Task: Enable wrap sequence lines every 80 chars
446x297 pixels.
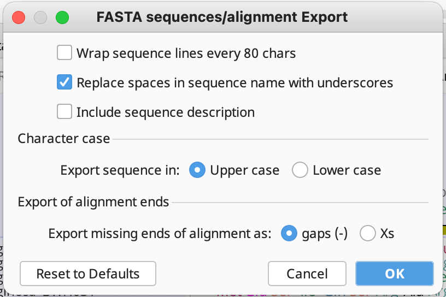Action: tap(64, 53)
